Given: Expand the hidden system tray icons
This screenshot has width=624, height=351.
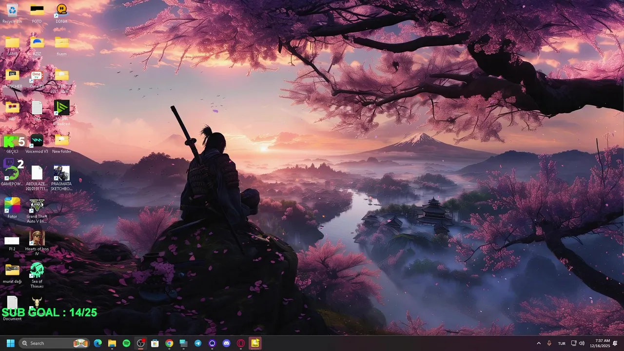Looking at the screenshot, I should pyautogui.click(x=539, y=343).
